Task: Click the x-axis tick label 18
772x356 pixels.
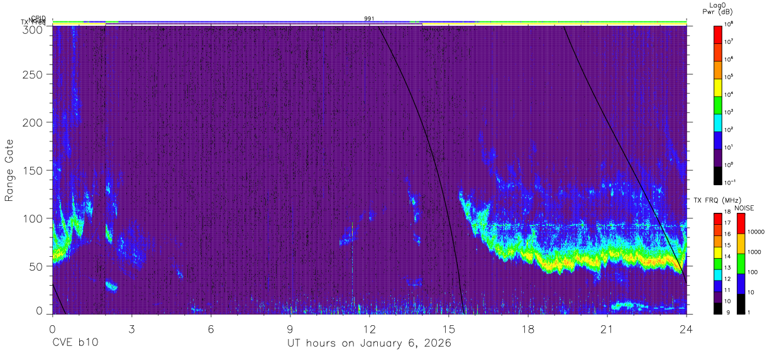Action: pos(528,328)
